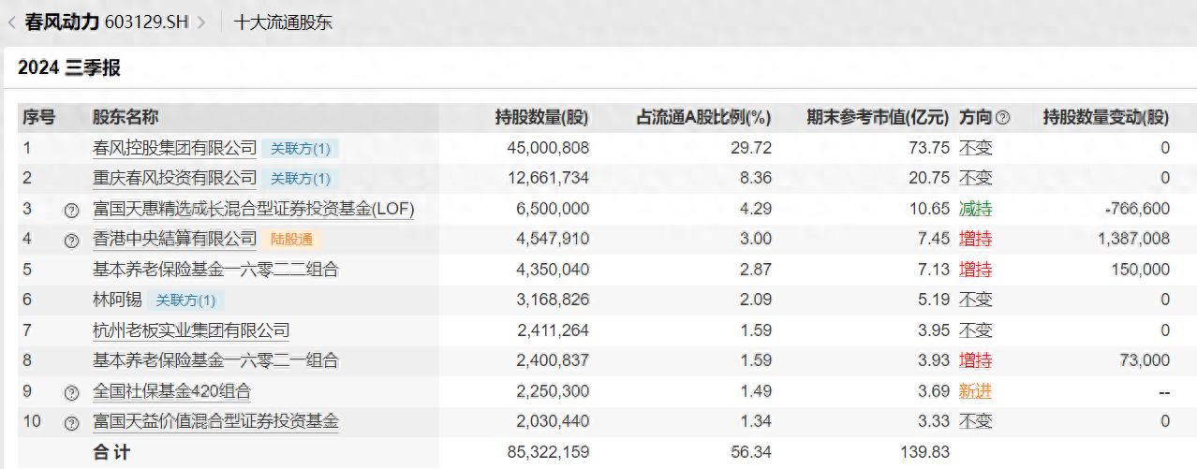Screen dimensions: 1197x469
Task: Open 杭州老板实业集团有限公司 link
Action: click(191, 330)
